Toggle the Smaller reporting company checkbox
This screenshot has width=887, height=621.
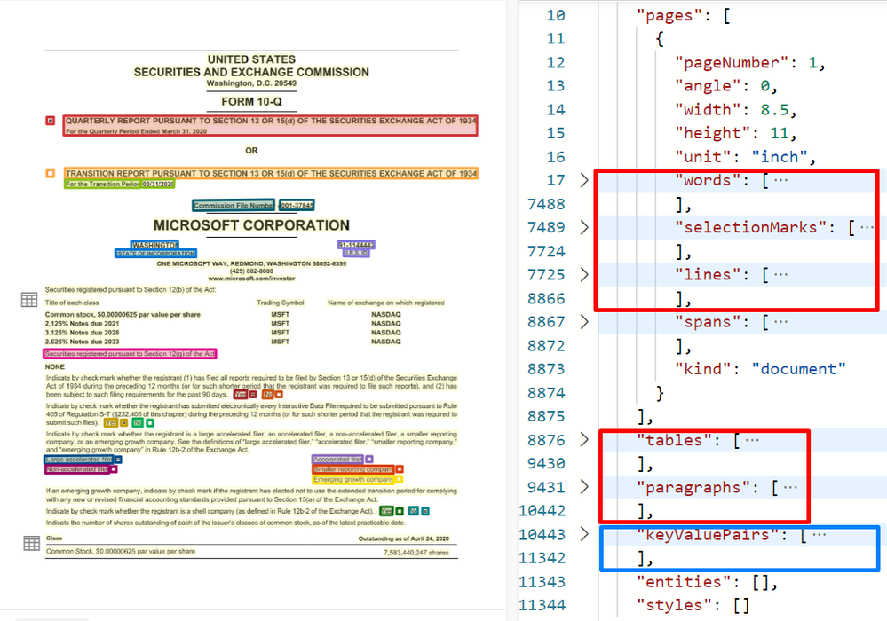pyautogui.click(x=400, y=469)
